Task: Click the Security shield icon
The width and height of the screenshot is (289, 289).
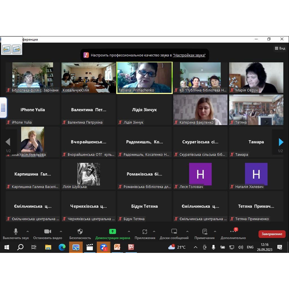Action: 80,232
